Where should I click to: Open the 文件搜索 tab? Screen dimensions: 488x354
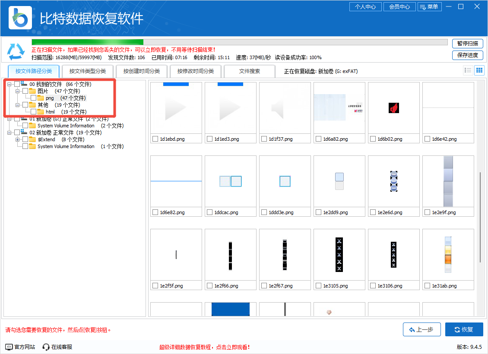click(x=249, y=71)
